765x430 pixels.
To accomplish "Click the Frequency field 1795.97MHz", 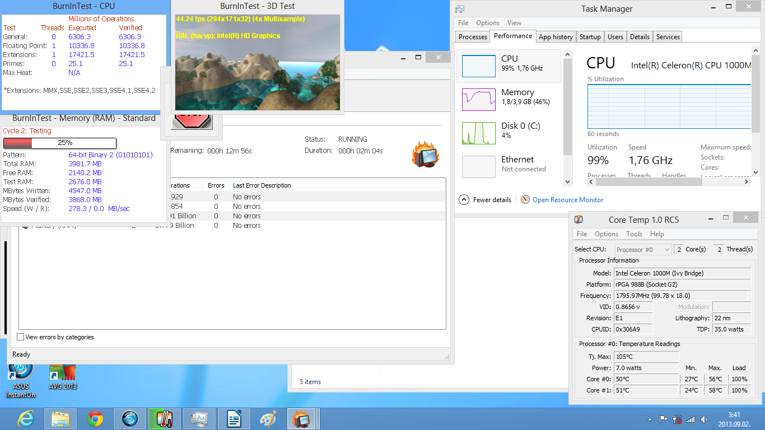I will point(682,296).
